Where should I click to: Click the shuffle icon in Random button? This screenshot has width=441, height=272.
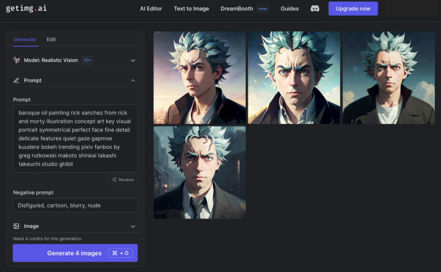click(114, 179)
